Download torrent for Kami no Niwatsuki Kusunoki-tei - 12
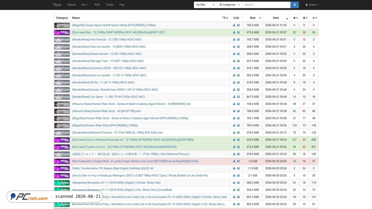Screen dimensions: 372x209 pos(234,139)
